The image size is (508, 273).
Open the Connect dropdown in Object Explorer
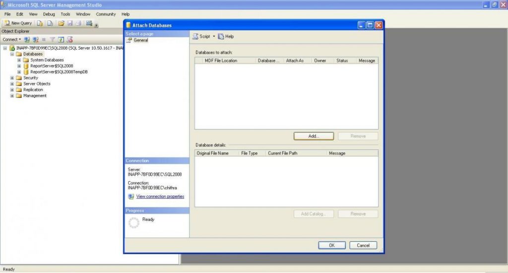click(x=12, y=40)
